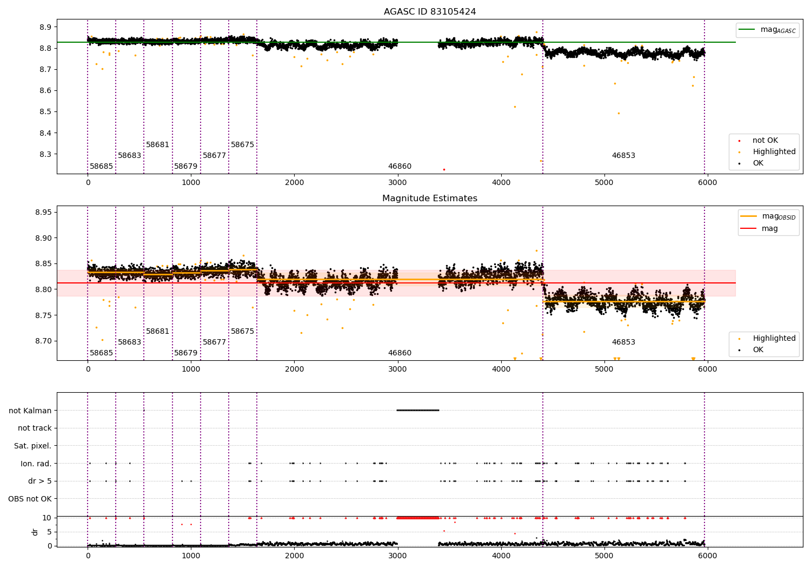
Task: Click the 'Ion. rad.' y-axis label
Action: pos(36,464)
